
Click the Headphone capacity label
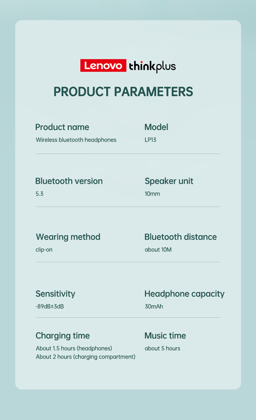click(184, 294)
